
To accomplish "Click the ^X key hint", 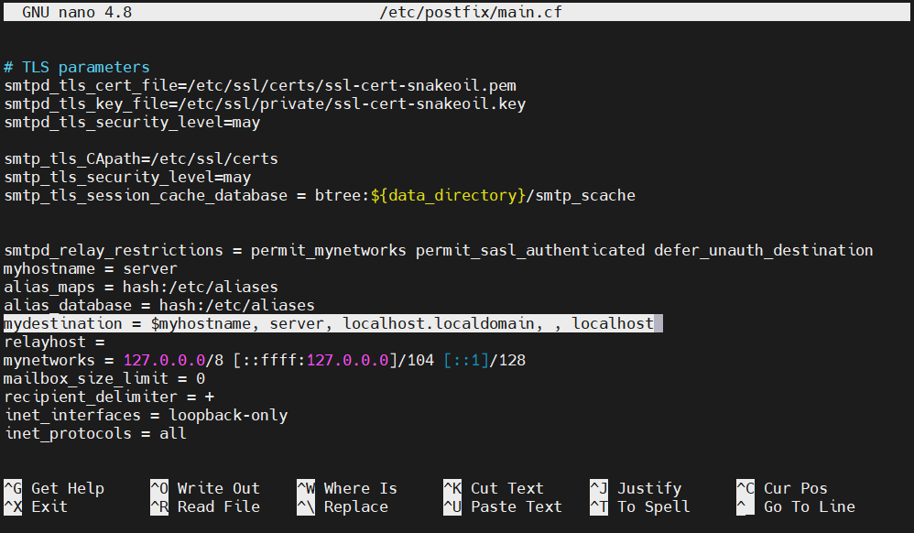I will tap(13, 506).
